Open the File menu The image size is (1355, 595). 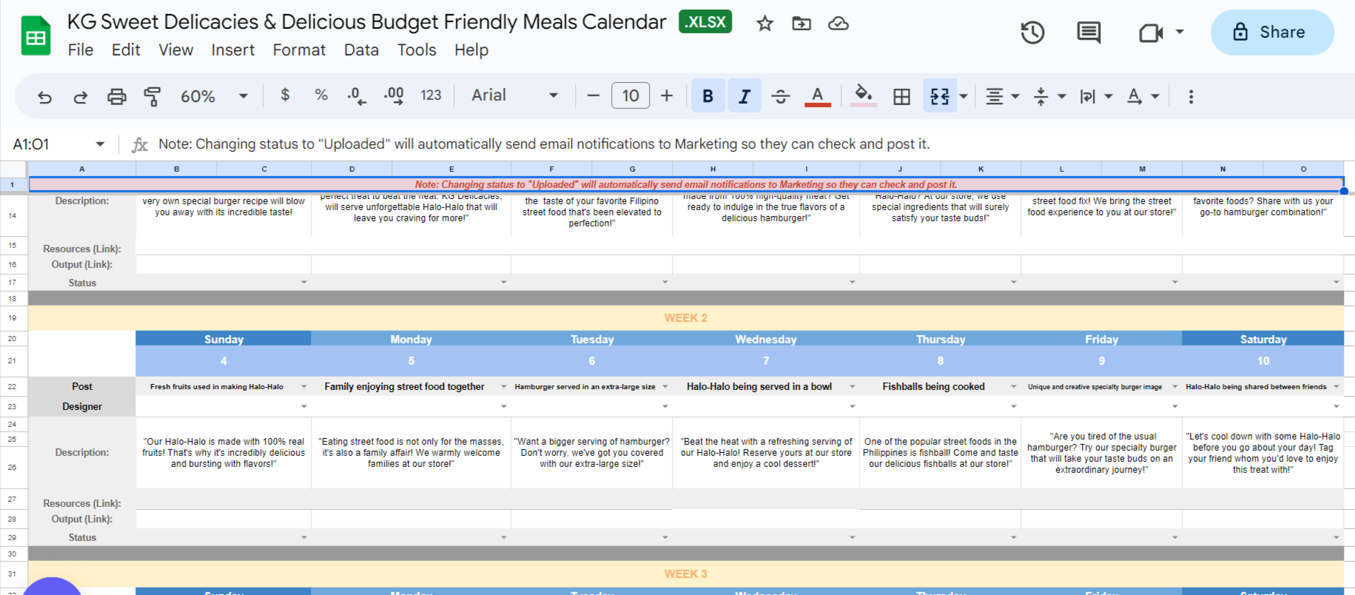point(81,50)
